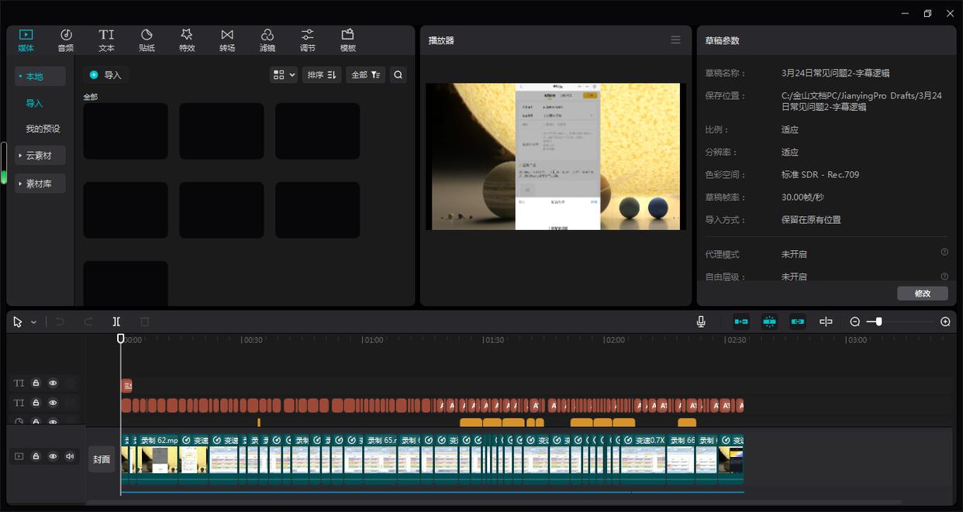Viewport: 963px width, 512px height.
Task: Open the 模板 templates tab
Action: pos(348,40)
